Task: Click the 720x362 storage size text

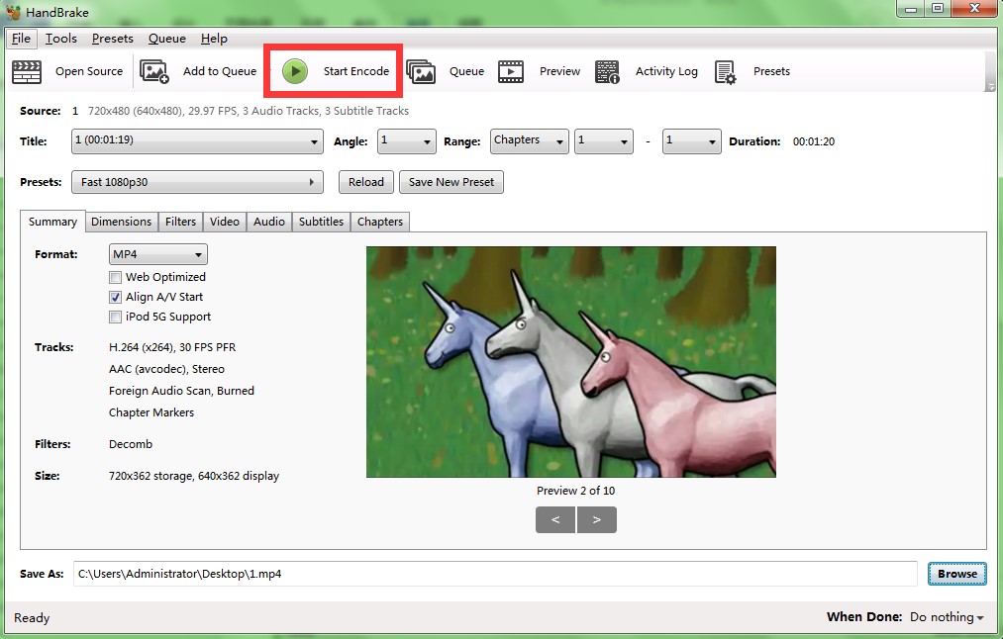Action: (x=194, y=476)
